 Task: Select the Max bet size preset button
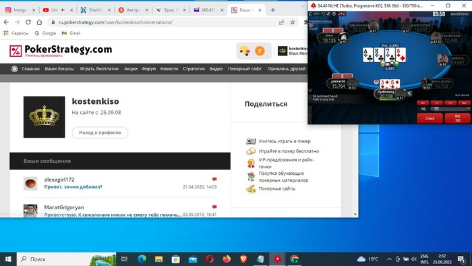pos(465,103)
